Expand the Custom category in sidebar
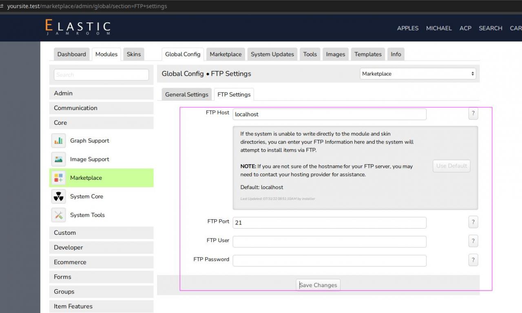 [101, 233]
